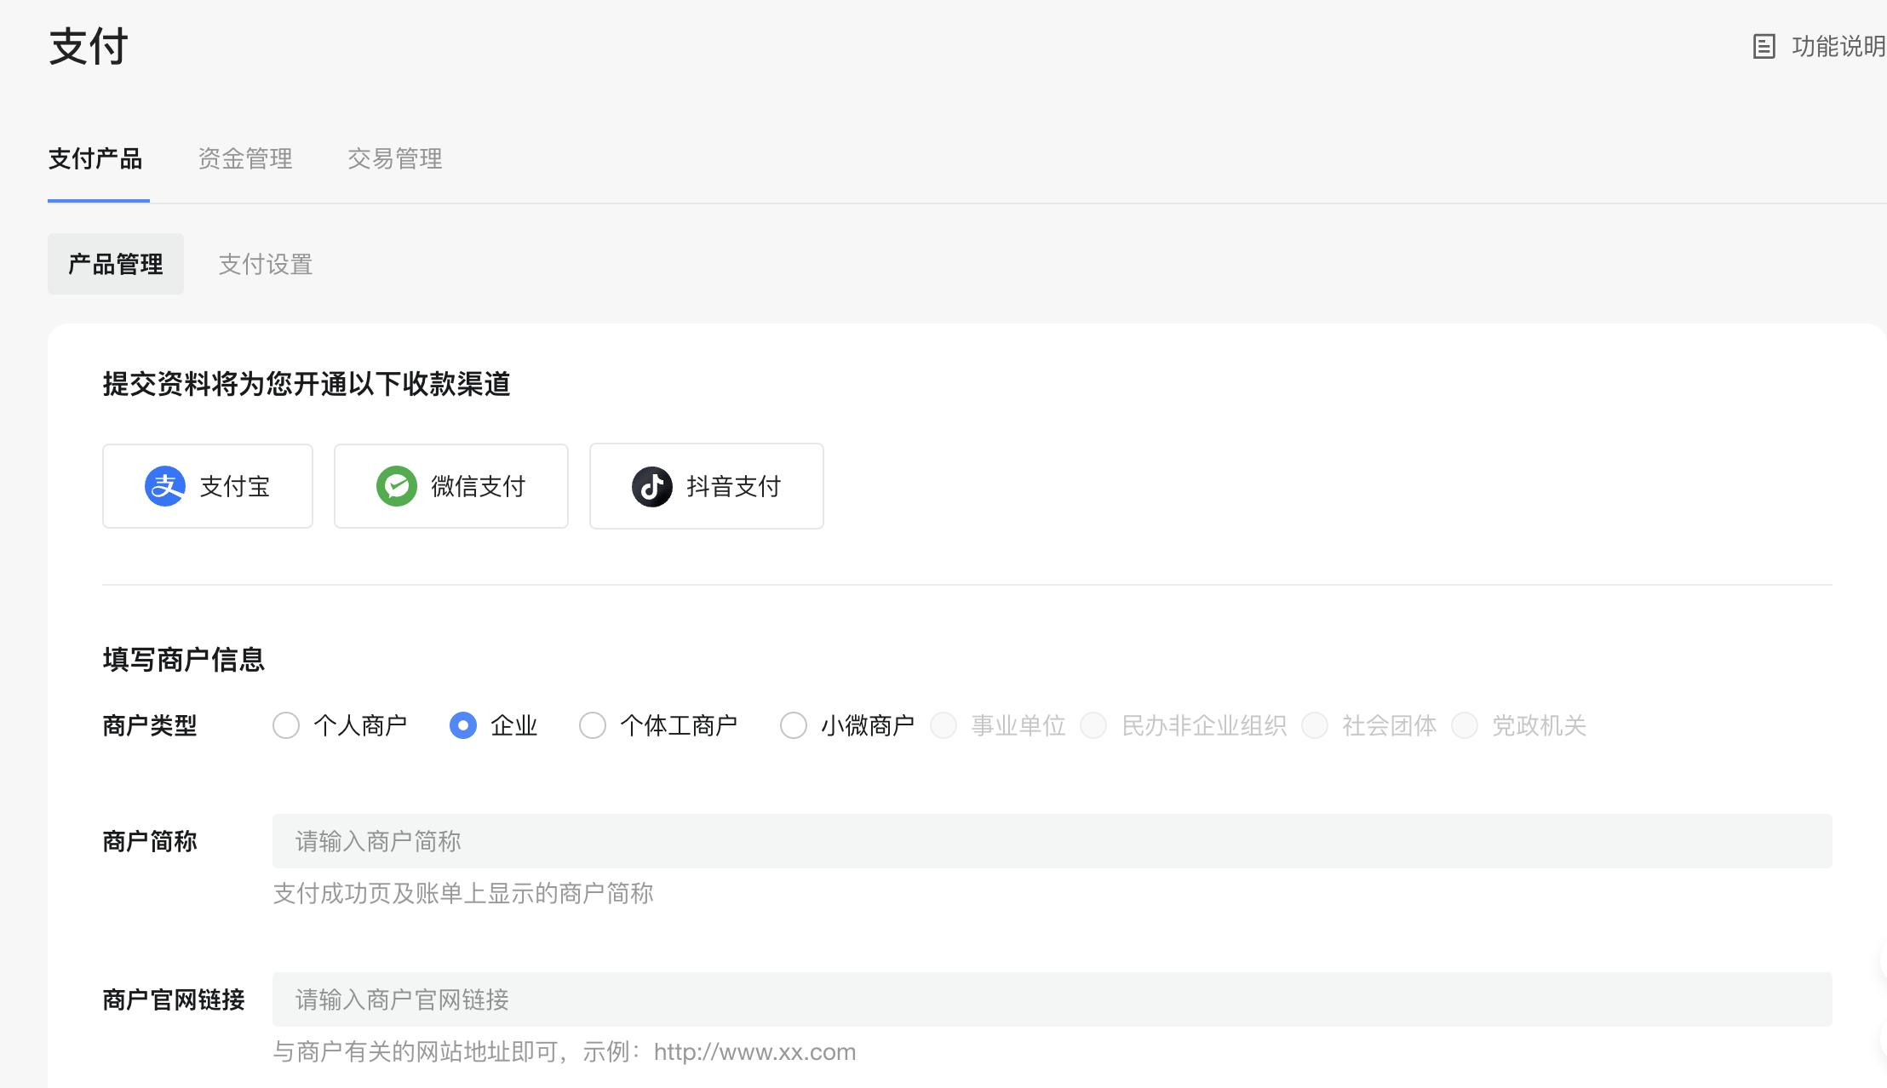The width and height of the screenshot is (1887, 1088).
Task: Select the 个人商户 radio button
Action: 286,725
